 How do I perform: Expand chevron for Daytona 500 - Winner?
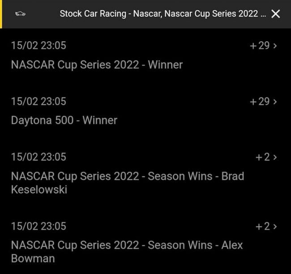click(275, 102)
